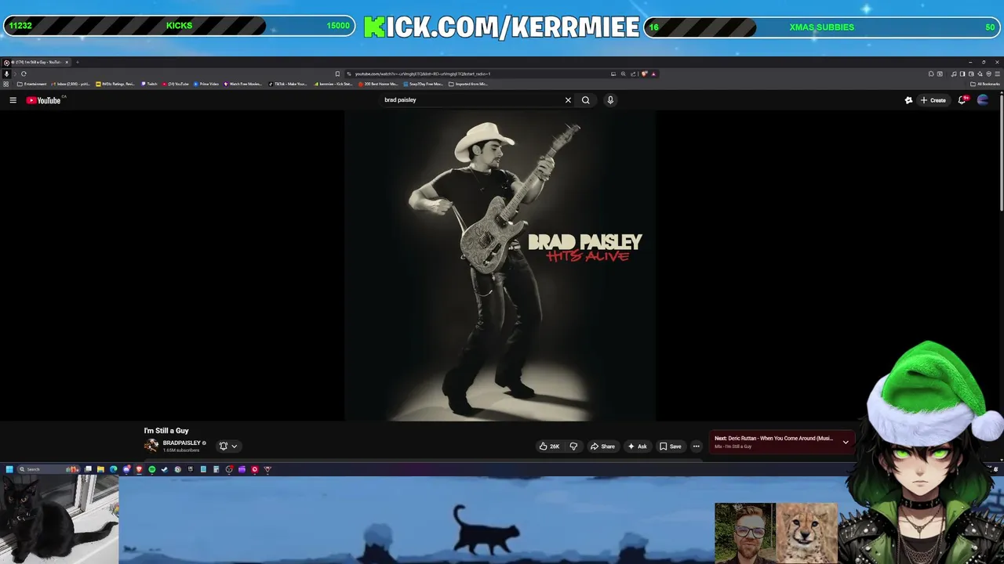Image resolution: width=1004 pixels, height=564 pixels.
Task: Reload the page with the browser refresh icon
Action: click(x=24, y=74)
